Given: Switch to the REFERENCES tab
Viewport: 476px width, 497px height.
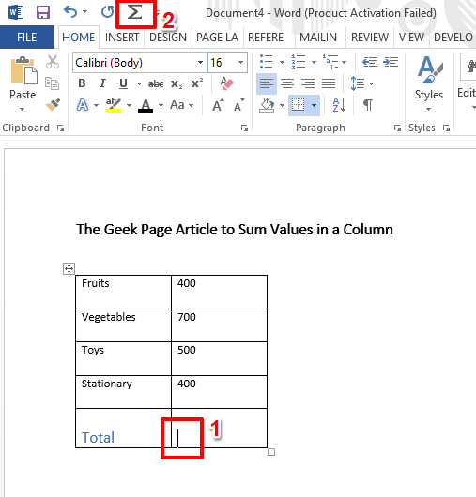Looking at the screenshot, I should coord(266,38).
